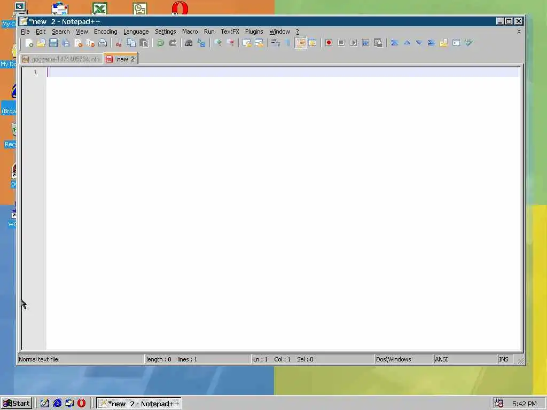Click the Copy toolbar icon
This screenshot has width=547, height=410.
[131, 43]
